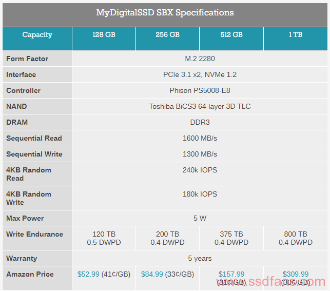Click the (41¢/GB) text
The width and height of the screenshot is (330, 291).
[116, 274]
